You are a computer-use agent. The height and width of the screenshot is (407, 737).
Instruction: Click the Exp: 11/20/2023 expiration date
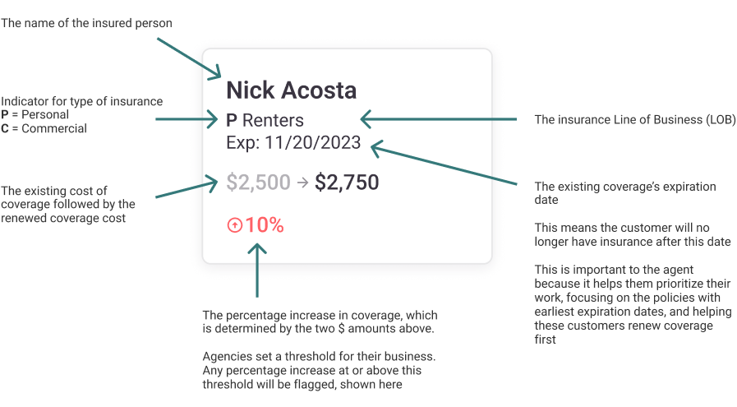293,142
